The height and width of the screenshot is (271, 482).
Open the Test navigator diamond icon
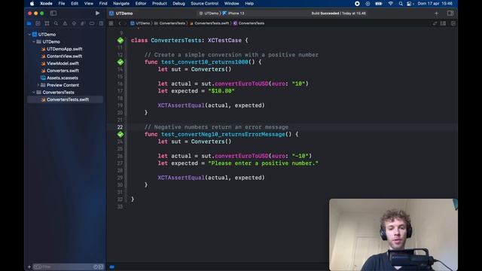click(x=74, y=23)
